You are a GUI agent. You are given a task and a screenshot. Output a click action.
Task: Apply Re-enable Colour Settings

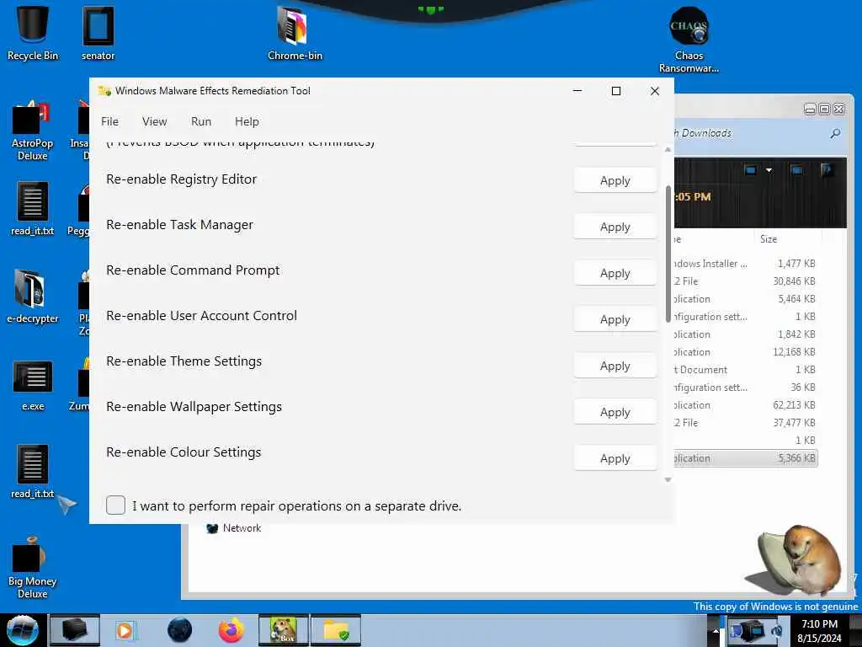click(615, 458)
